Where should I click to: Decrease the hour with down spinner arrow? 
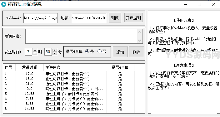(x=35, y=53)
